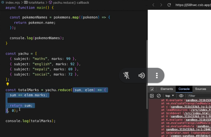
Task: Click the "maths" subject row
Action: point(43,59)
